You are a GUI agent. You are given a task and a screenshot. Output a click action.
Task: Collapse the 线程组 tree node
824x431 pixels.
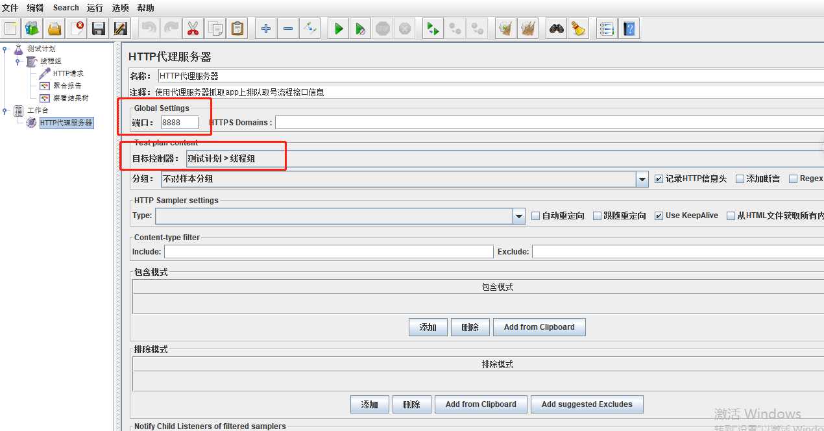click(x=18, y=62)
